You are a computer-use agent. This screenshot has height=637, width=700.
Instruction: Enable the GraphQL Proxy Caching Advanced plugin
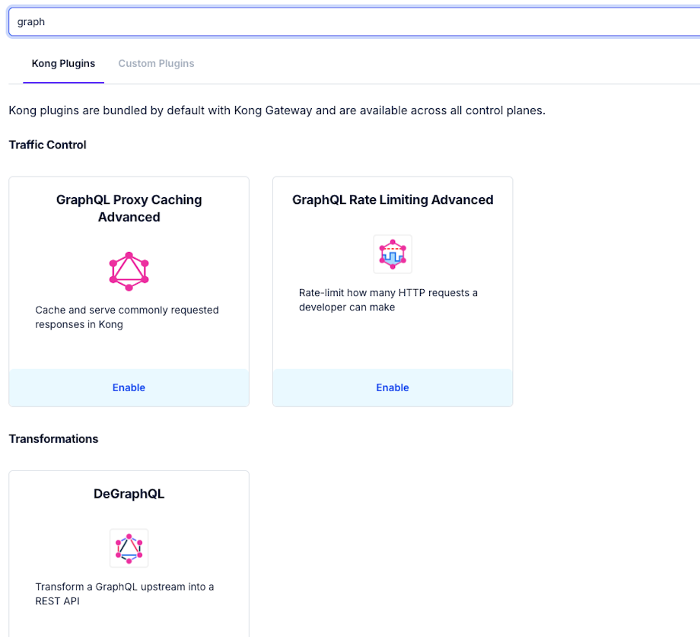point(129,387)
